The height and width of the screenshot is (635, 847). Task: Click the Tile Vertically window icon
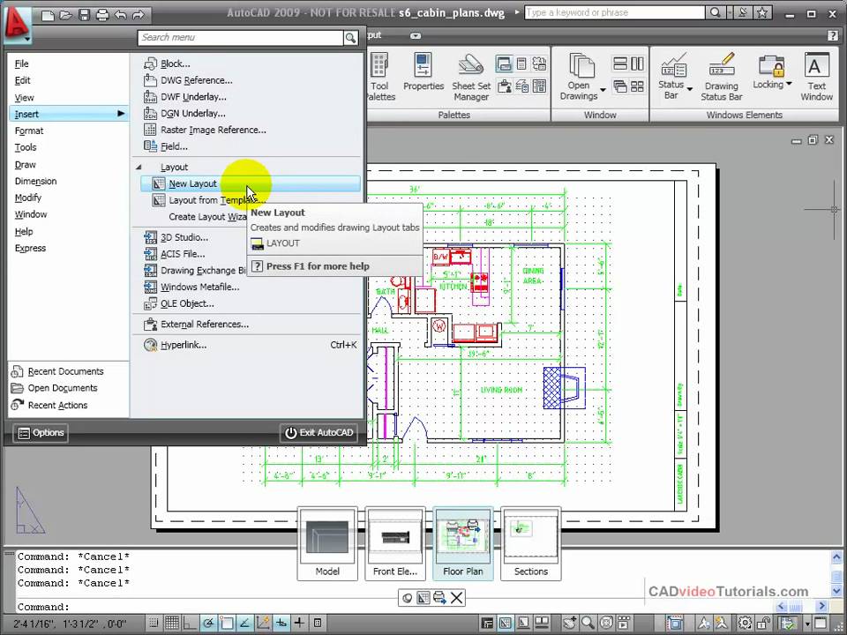637,63
